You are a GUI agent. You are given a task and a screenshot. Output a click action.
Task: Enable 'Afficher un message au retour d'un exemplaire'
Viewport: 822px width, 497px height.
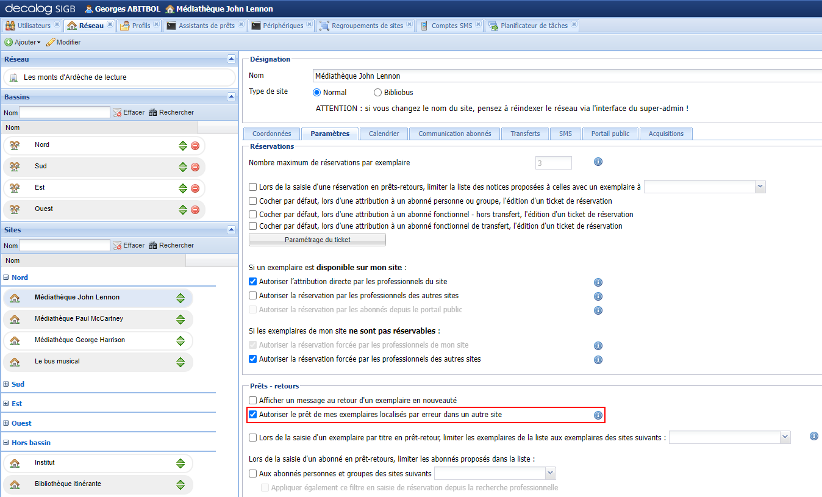click(x=252, y=400)
